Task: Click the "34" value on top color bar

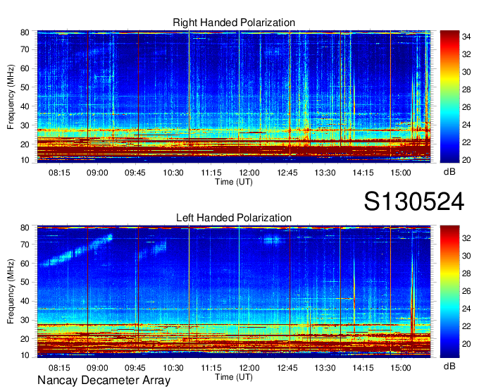Action: coord(466,37)
